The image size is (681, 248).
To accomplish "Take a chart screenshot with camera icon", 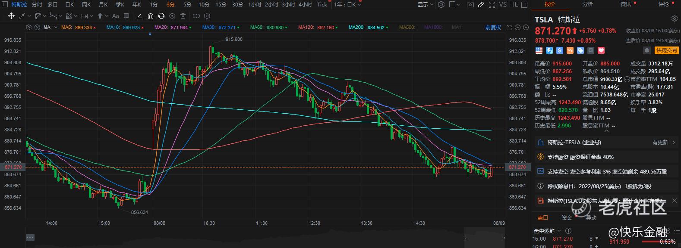I will point(470,4).
